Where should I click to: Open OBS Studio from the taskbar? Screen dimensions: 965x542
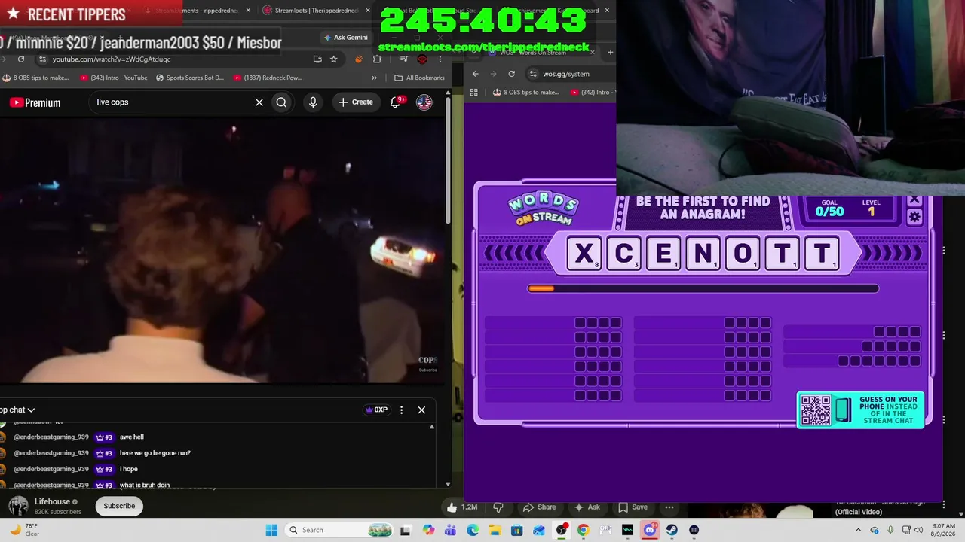(x=561, y=530)
